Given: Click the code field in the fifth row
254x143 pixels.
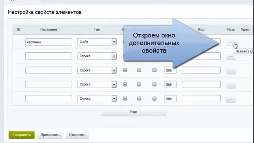Looking at the screenshot, I should pos(201,99).
